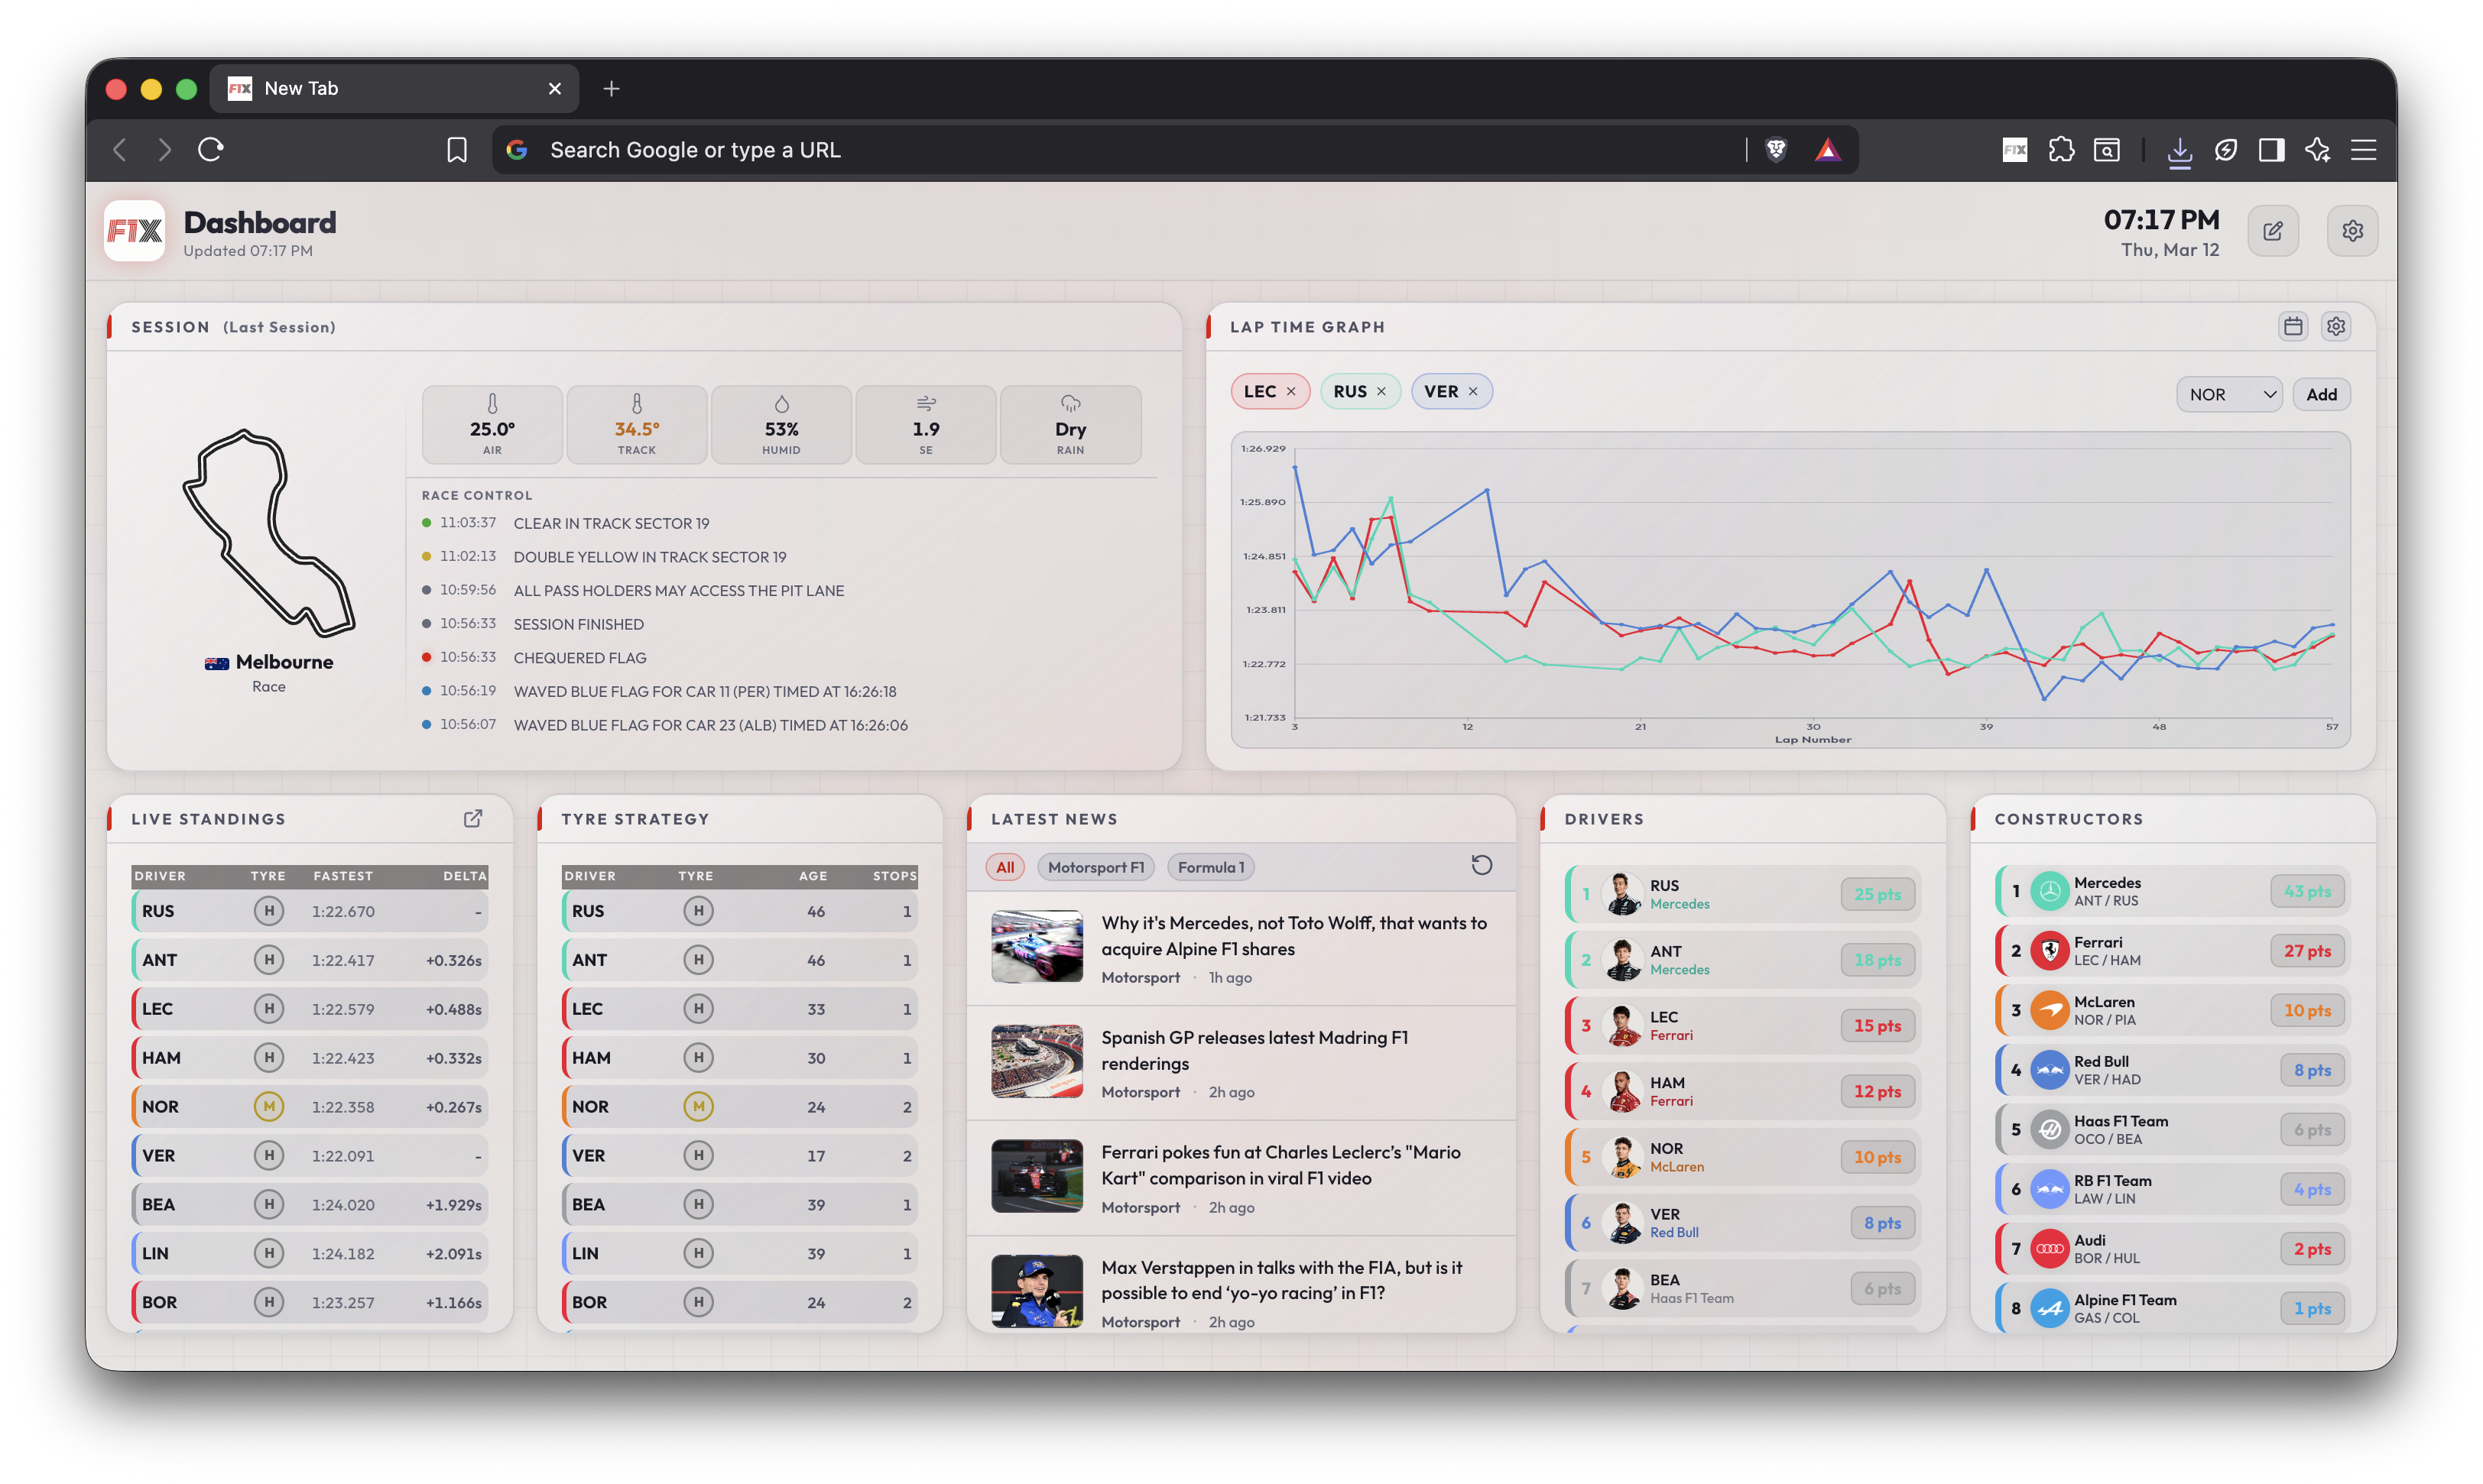
Task: Open the Lap Time Graph settings
Action: point(2337,326)
